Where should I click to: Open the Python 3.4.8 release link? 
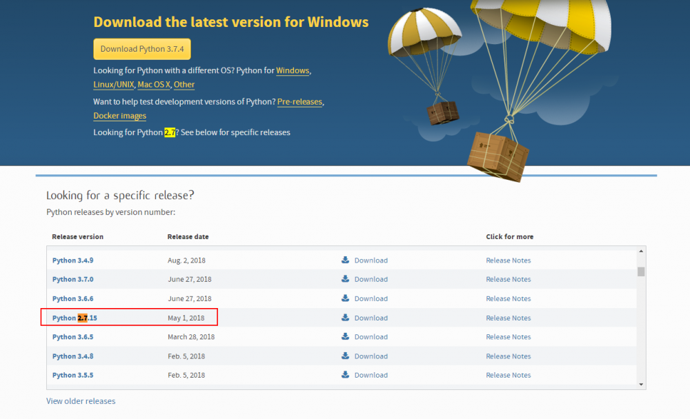point(72,356)
